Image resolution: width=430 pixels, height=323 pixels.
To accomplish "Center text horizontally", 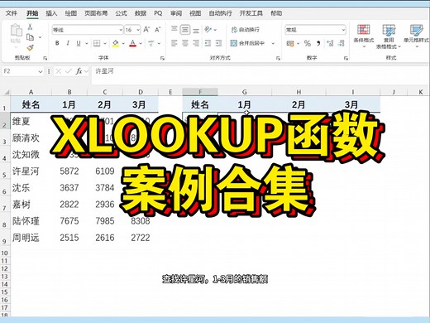I will coord(185,43).
